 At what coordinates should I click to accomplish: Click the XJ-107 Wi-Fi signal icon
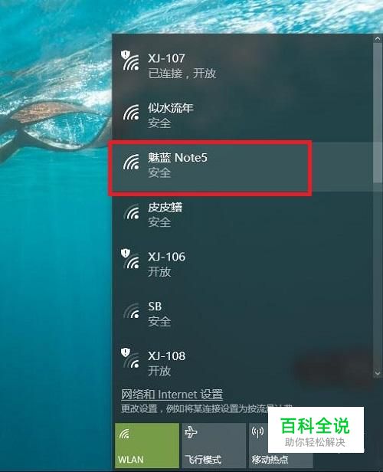point(131,61)
